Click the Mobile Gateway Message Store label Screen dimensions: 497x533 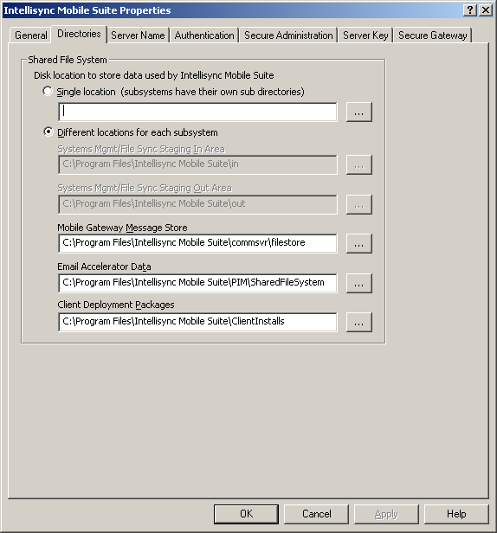click(122, 228)
